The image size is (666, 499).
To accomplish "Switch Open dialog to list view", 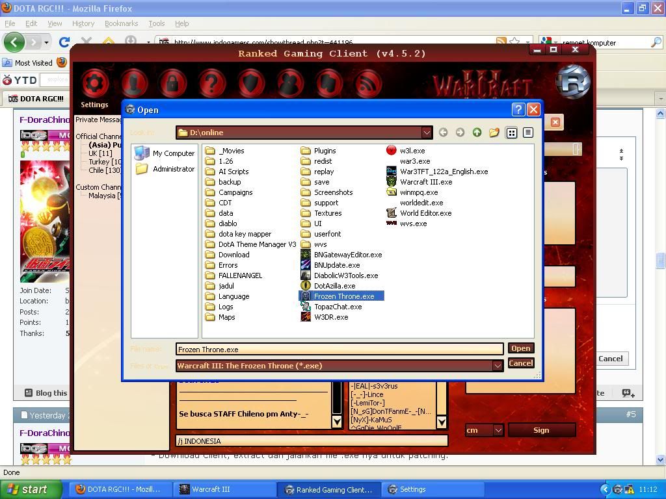I will (x=528, y=133).
